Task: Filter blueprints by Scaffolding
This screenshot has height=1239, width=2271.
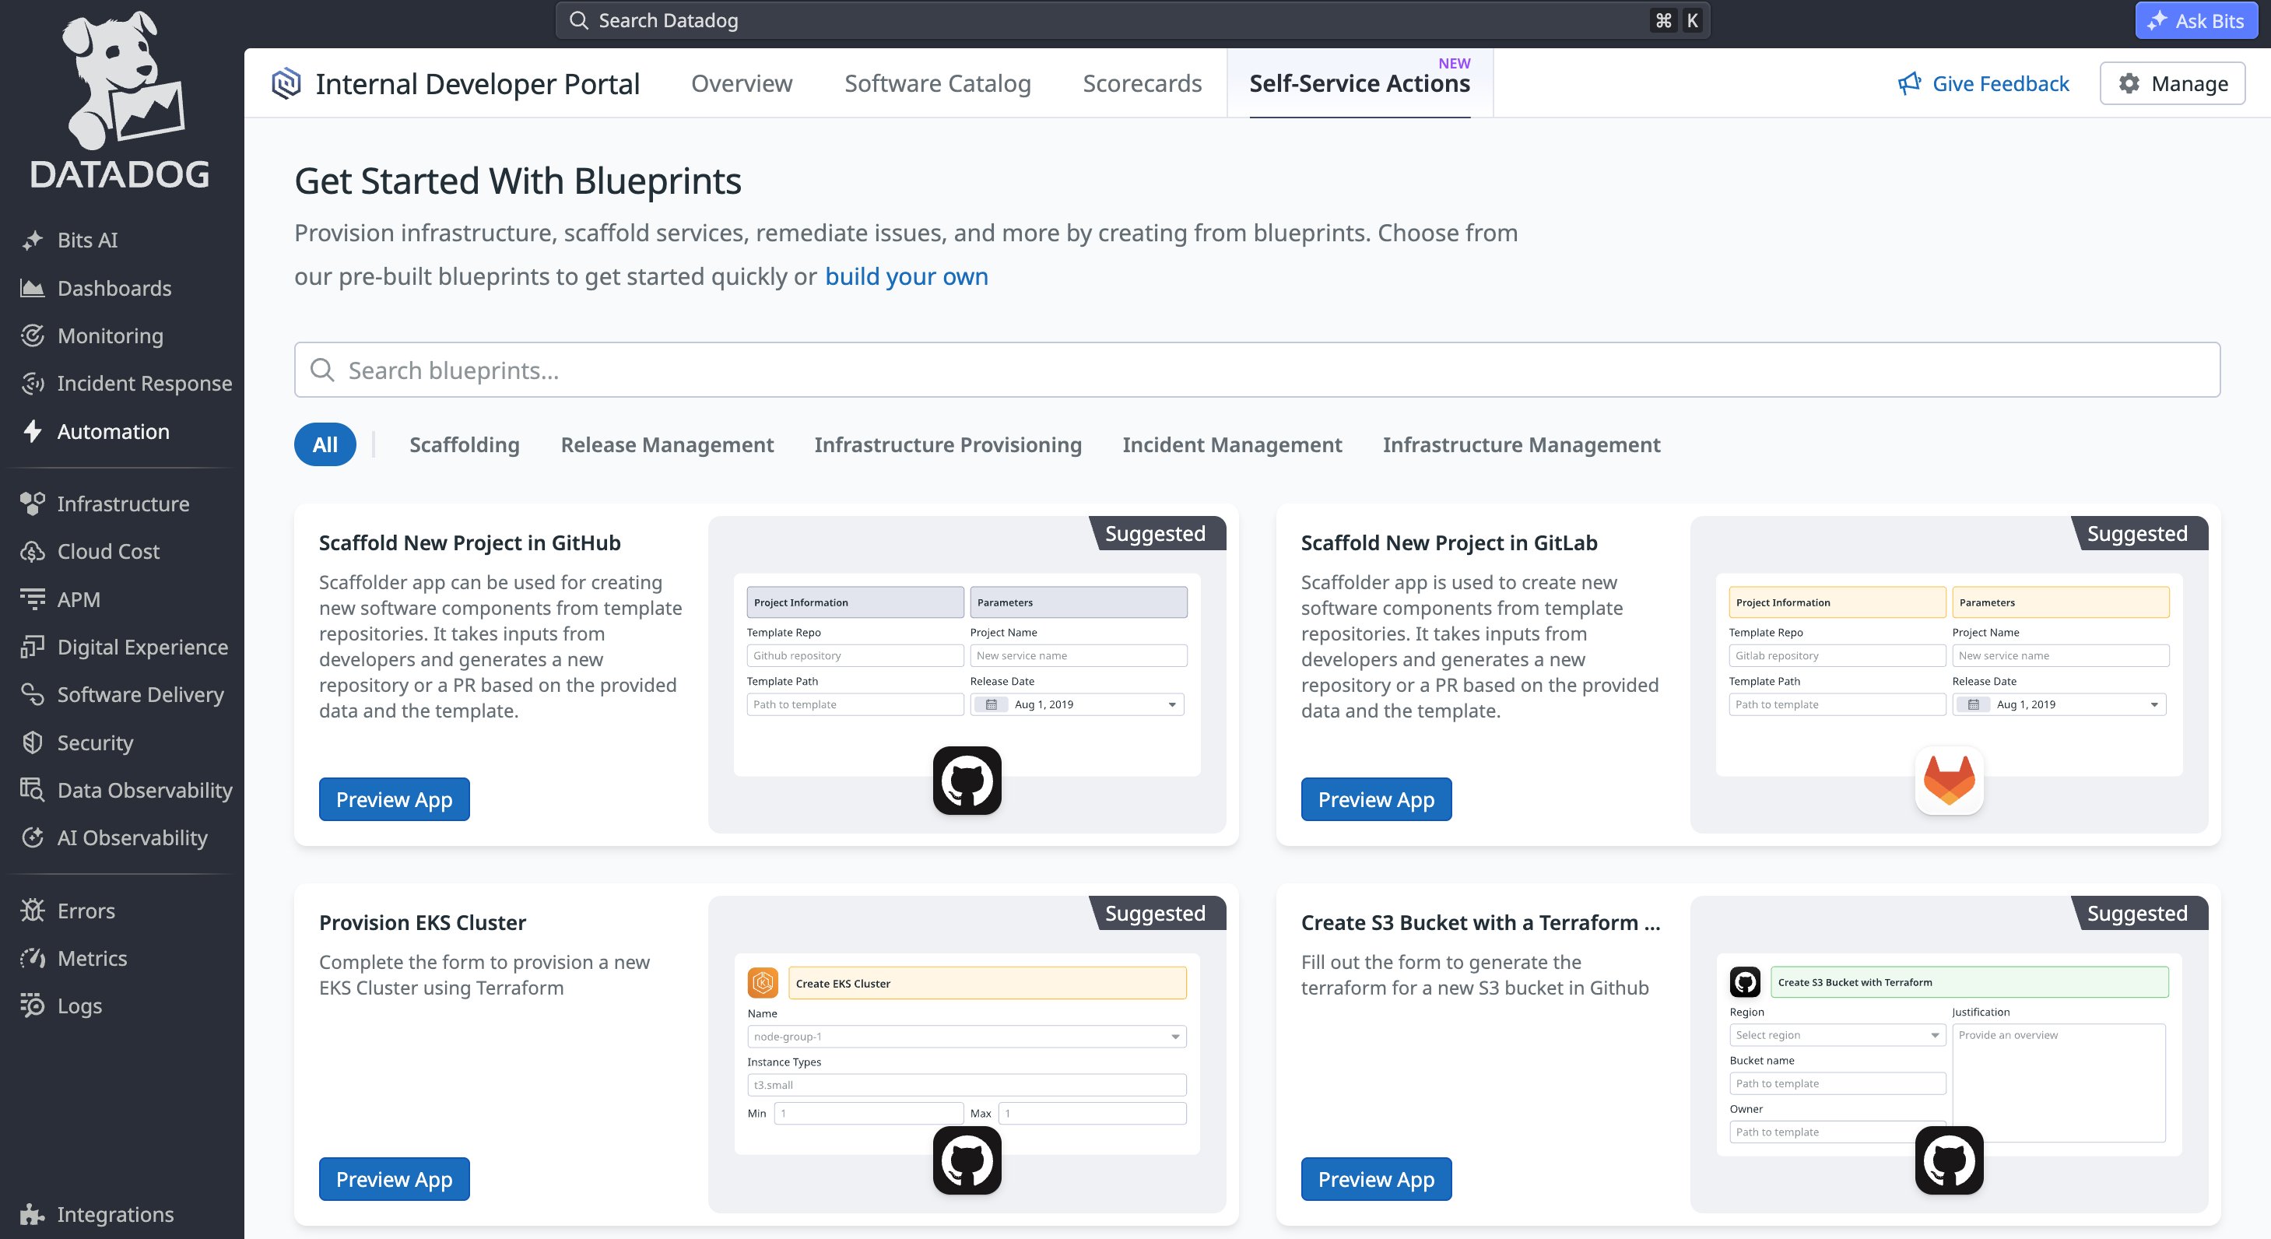Action: coord(464,444)
